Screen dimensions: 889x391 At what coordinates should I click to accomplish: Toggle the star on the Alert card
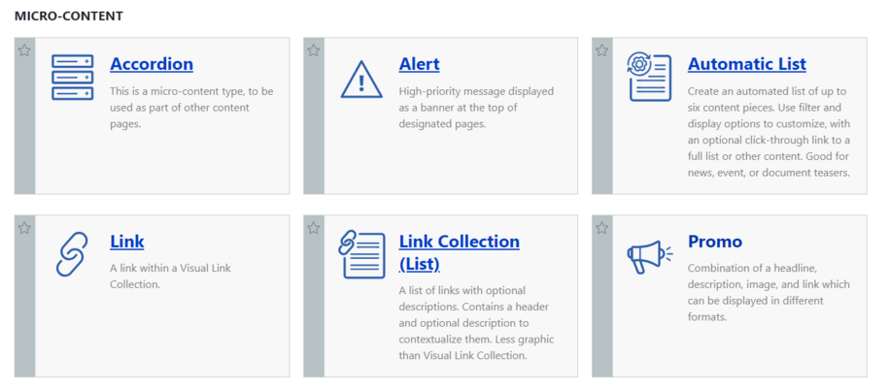pyautogui.click(x=314, y=50)
